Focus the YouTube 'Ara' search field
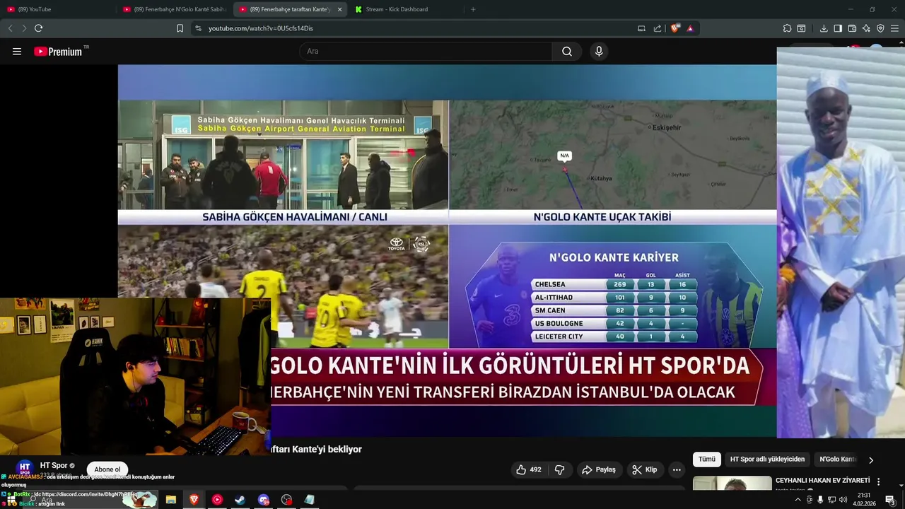This screenshot has width=905, height=509. 426,52
